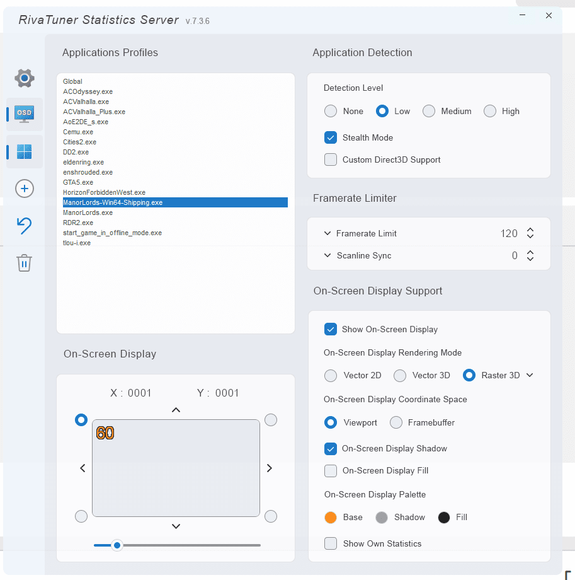This screenshot has width=575, height=580.
Task: Select ManorLords.exe profile
Action: pos(175,212)
